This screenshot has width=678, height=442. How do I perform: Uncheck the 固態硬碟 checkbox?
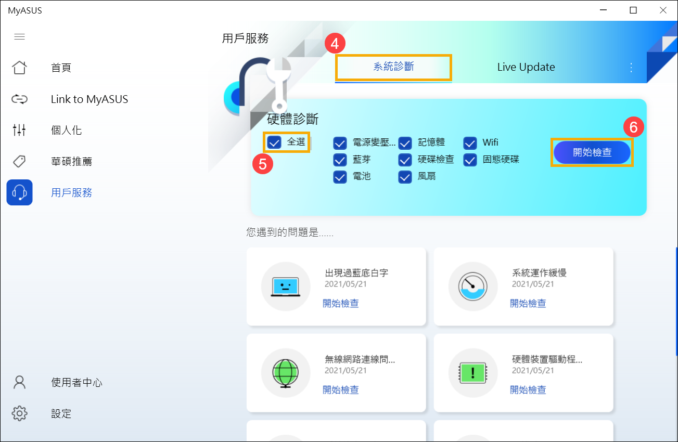coord(470,160)
